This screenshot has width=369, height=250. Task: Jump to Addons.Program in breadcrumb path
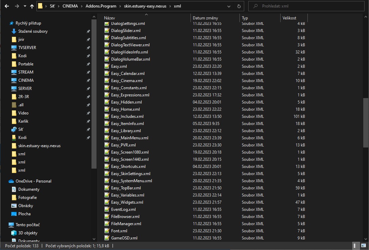(101, 6)
